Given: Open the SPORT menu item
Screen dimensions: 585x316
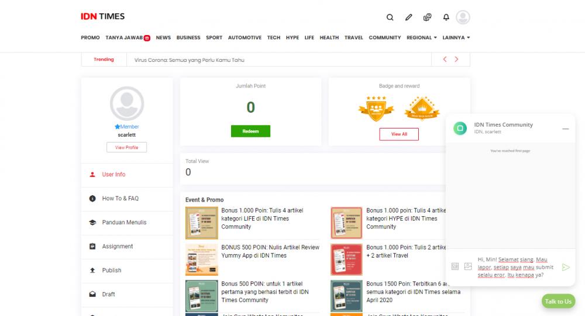Looking at the screenshot, I should coord(214,37).
